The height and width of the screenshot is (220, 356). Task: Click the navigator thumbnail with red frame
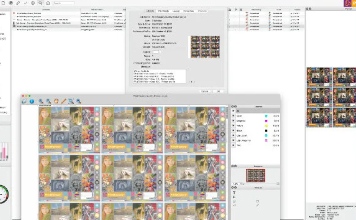(256, 175)
